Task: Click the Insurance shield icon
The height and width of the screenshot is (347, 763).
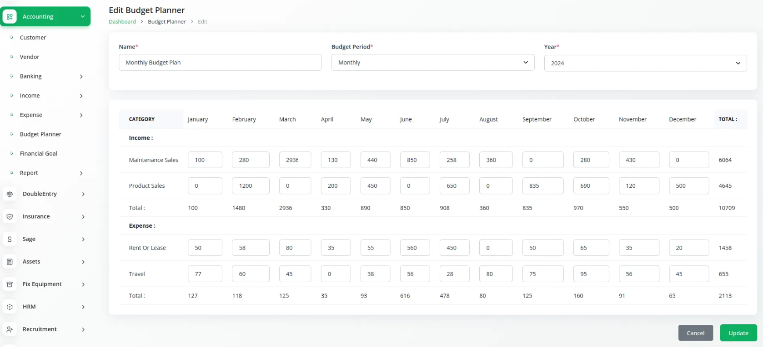Action: [10, 217]
